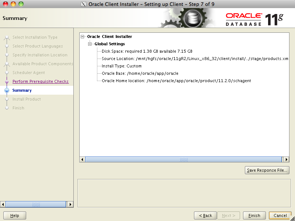Click the Specify Installation Location step
This screenshot has height=221, width=295.
40,55
